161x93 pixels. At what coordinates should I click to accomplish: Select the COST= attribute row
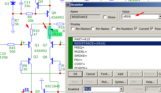tap(117, 64)
